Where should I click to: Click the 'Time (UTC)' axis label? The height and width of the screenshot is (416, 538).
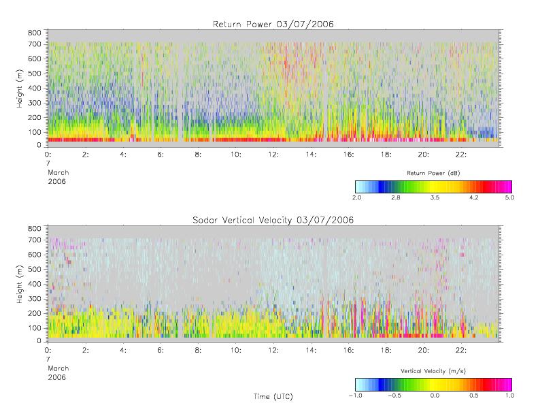(x=273, y=396)
